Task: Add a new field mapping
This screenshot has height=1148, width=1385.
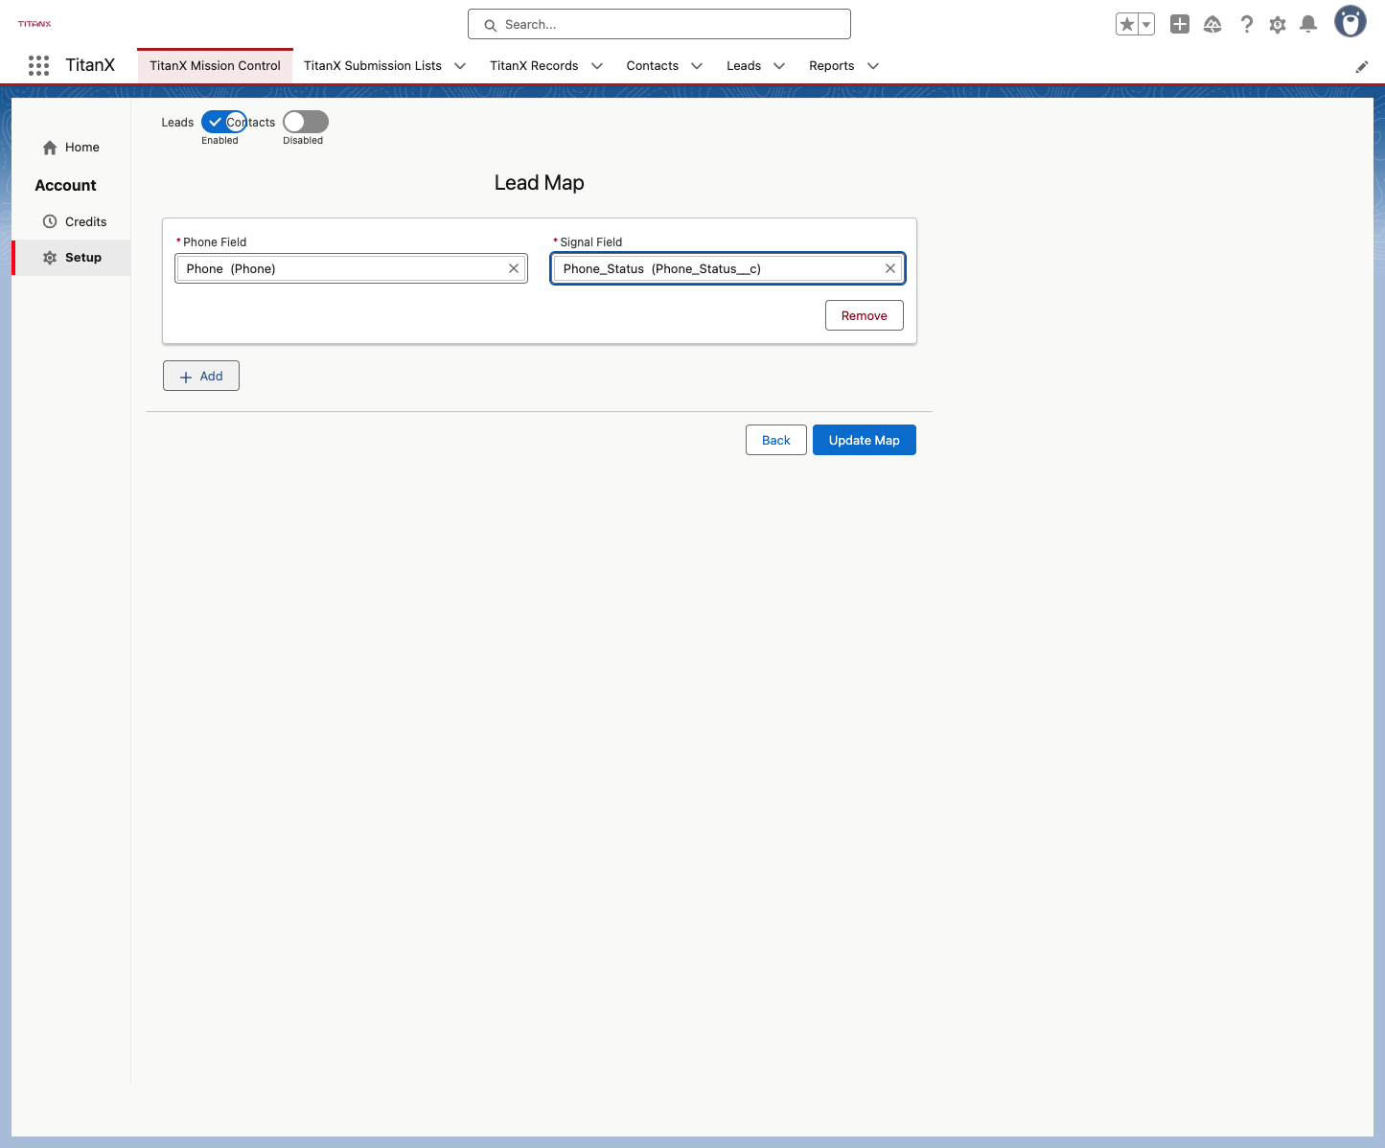Action: pyautogui.click(x=201, y=376)
